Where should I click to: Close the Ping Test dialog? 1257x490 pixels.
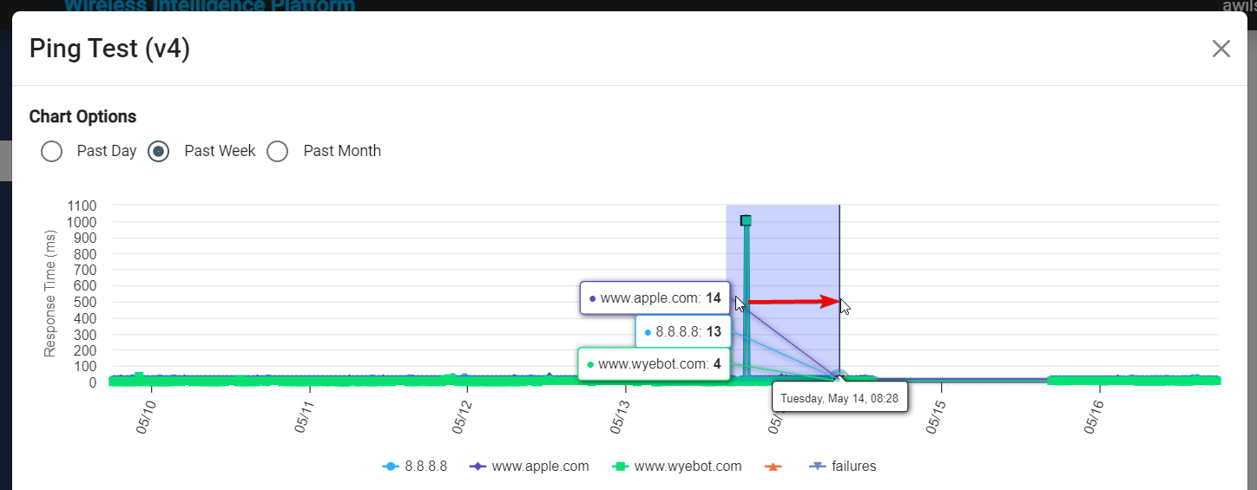point(1221,49)
